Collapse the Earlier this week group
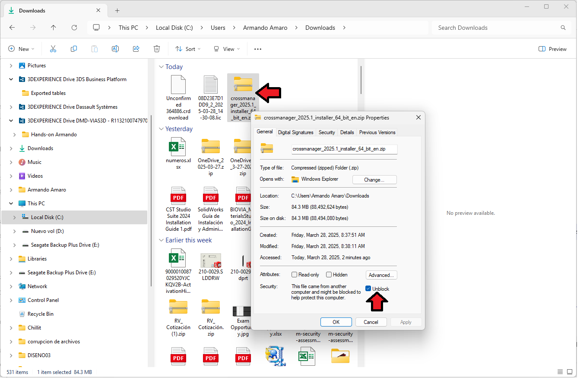 [161, 240]
